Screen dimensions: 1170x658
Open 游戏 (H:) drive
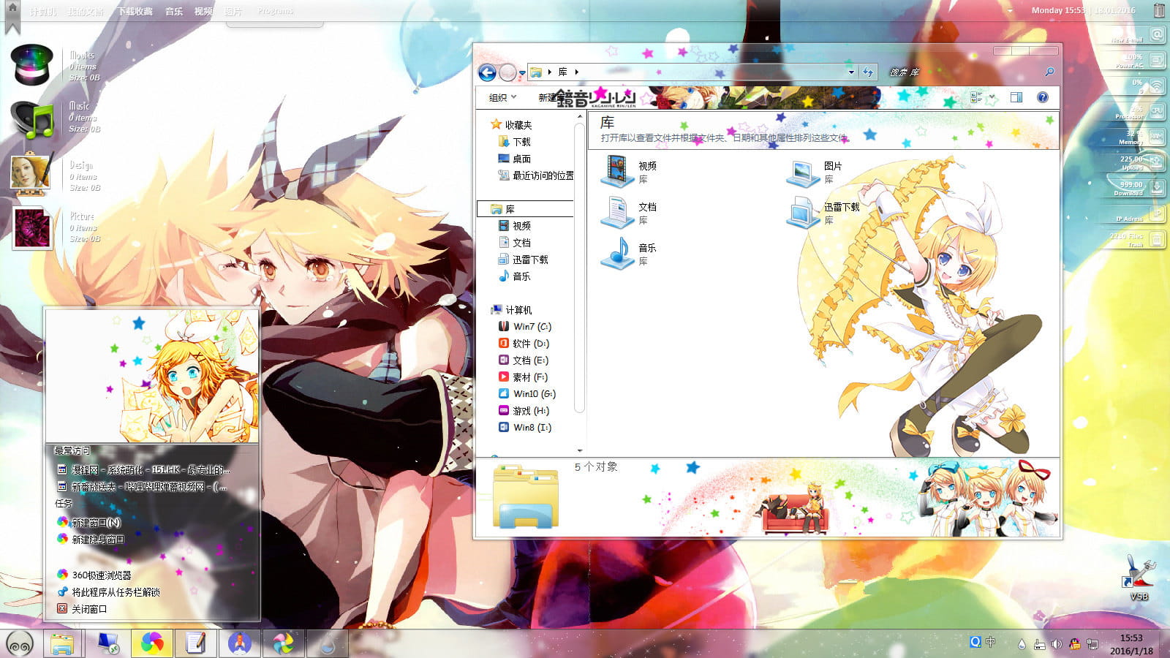click(524, 411)
